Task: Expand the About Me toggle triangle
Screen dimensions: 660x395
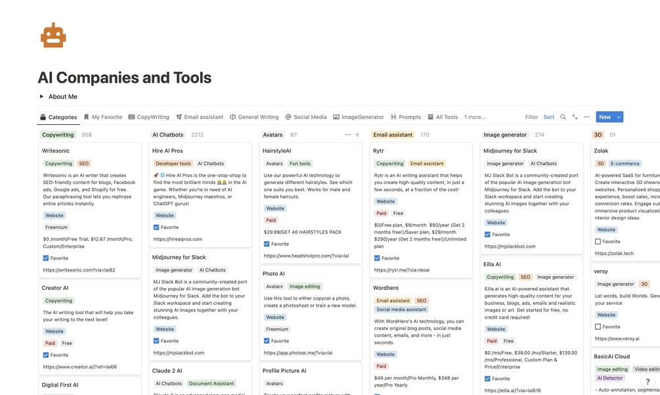Action: click(x=41, y=97)
